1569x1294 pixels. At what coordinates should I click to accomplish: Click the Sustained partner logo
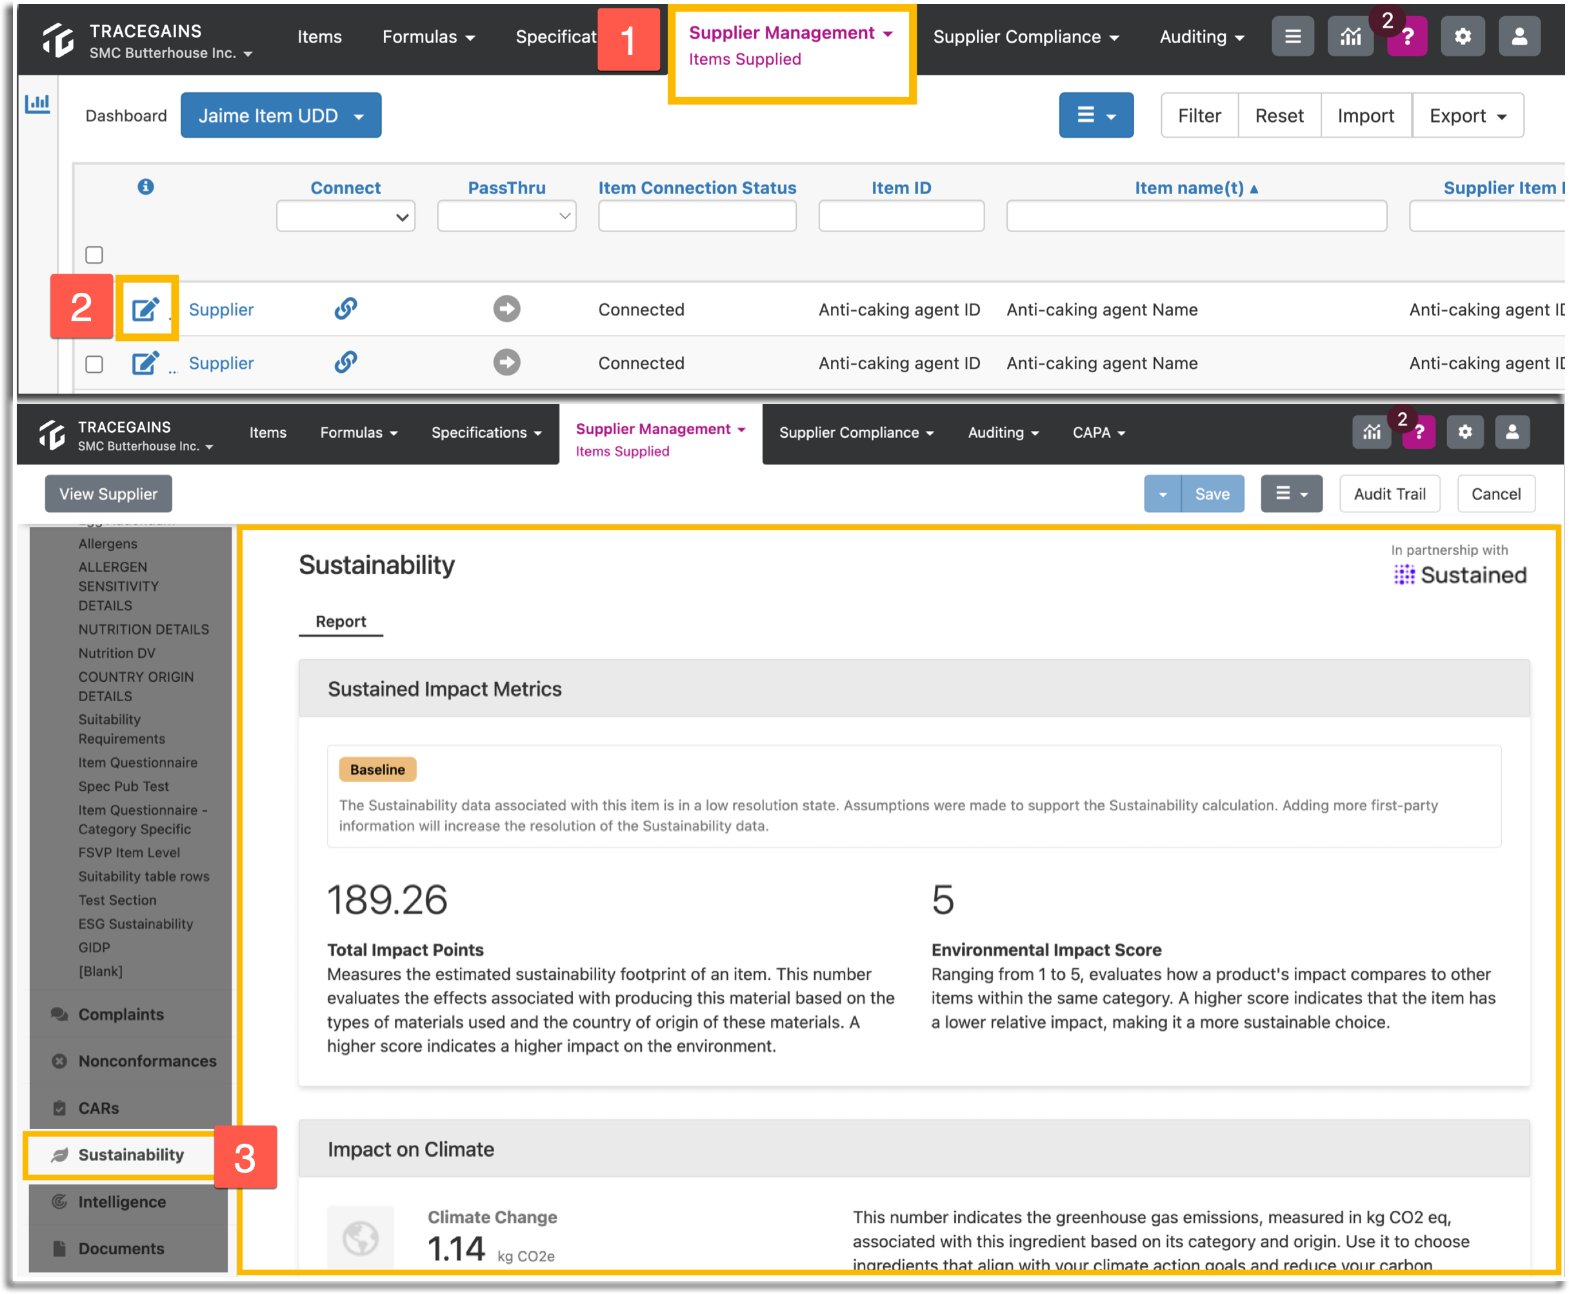(1461, 575)
